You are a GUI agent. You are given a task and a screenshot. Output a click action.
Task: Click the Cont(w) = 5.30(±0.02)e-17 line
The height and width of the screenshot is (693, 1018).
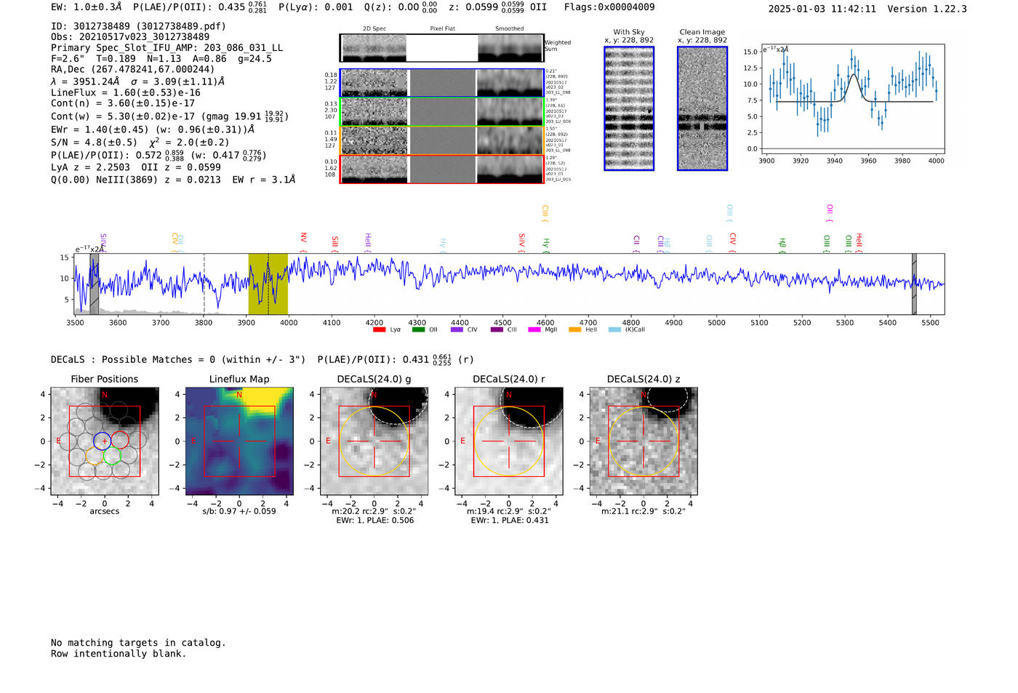[x=170, y=116]
